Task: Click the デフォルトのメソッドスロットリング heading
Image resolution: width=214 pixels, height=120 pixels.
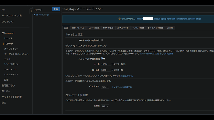Action: [86, 46]
